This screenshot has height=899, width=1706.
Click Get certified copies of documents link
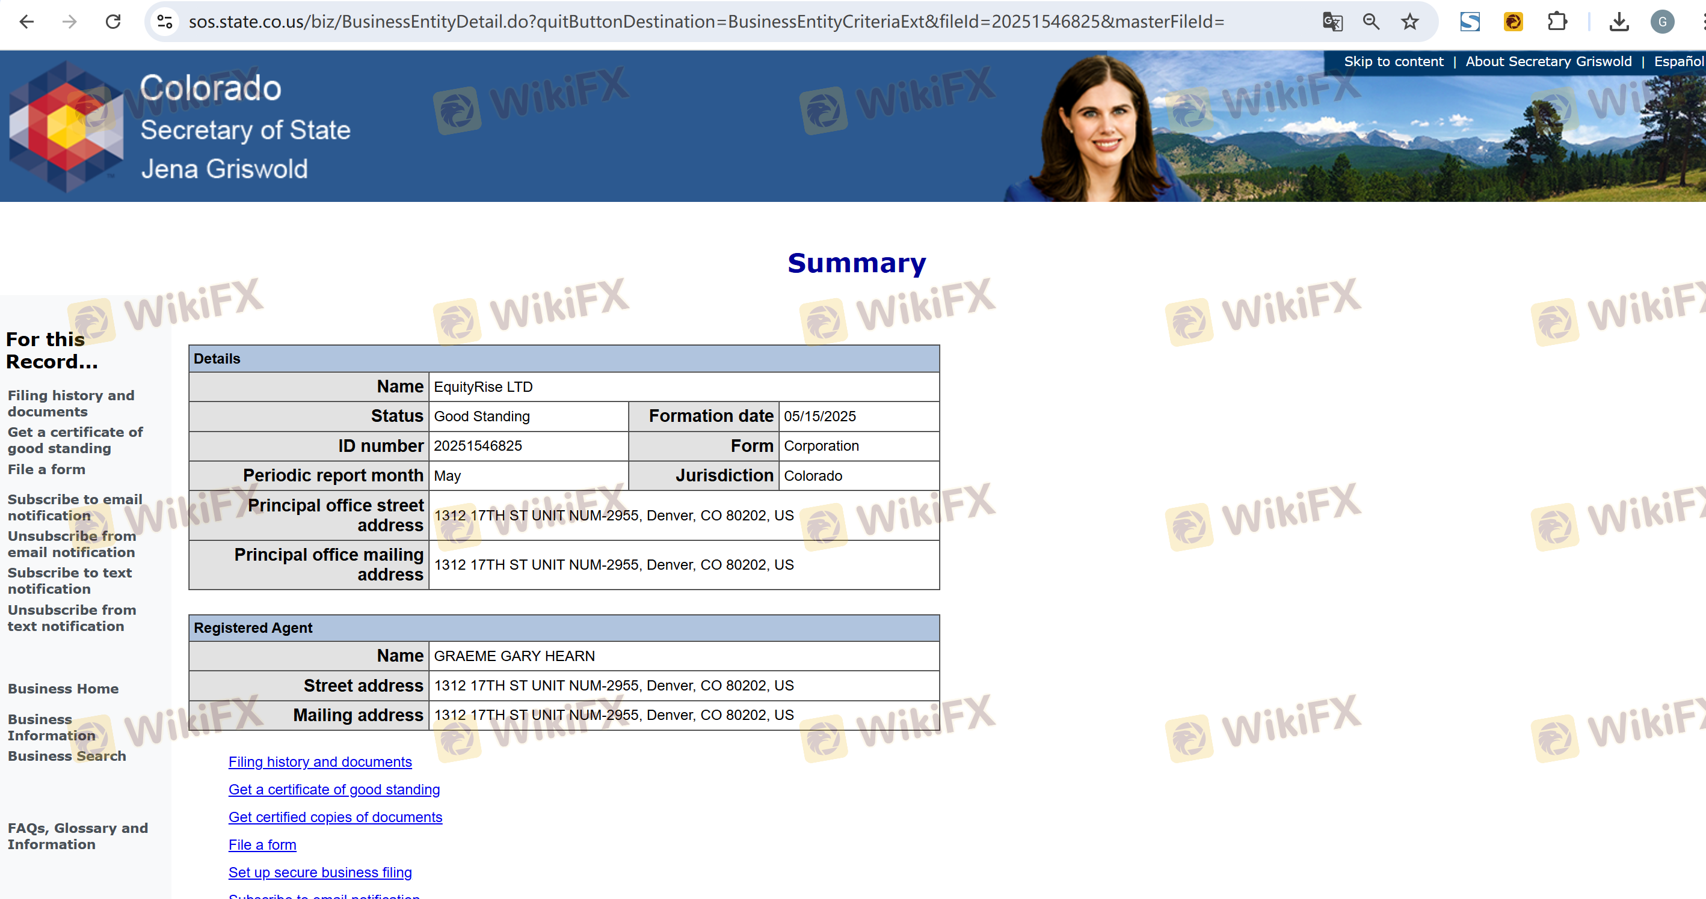tap(335, 817)
